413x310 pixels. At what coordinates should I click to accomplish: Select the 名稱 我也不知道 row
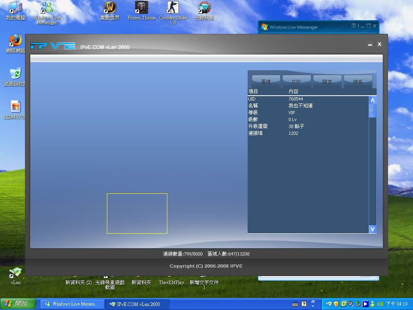(x=308, y=106)
